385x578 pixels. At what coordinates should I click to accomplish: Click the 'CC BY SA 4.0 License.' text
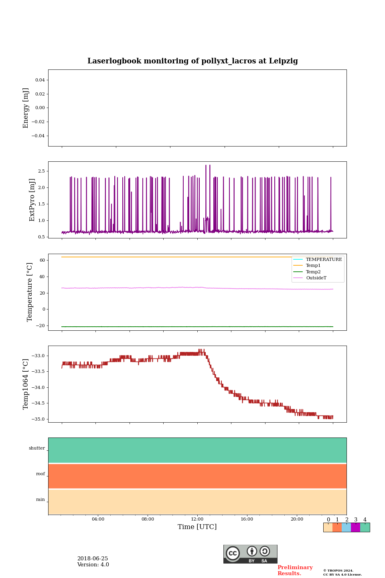coord(342,574)
